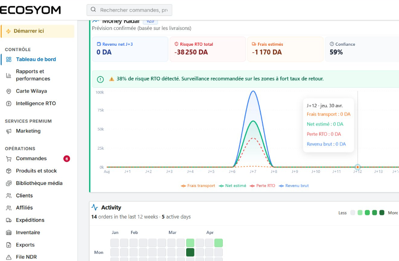Open Tableau de bord in the sidebar
399x261 pixels.
point(37,59)
